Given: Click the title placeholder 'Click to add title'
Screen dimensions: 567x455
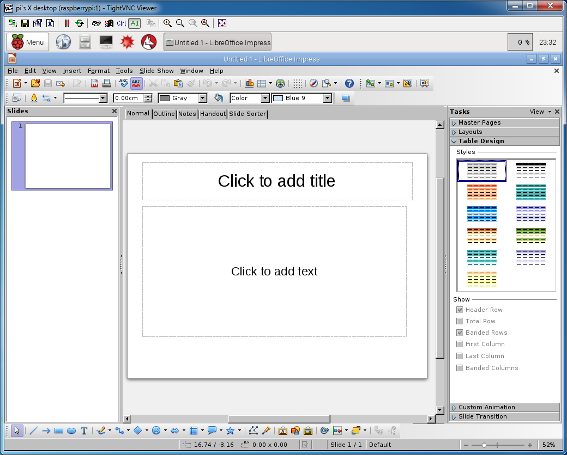Looking at the screenshot, I should coord(277,181).
